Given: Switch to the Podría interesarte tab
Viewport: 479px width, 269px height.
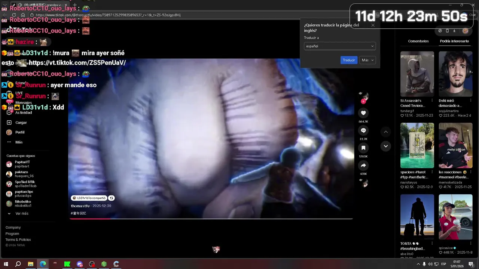Looking at the screenshot, I should click(454, 41).
